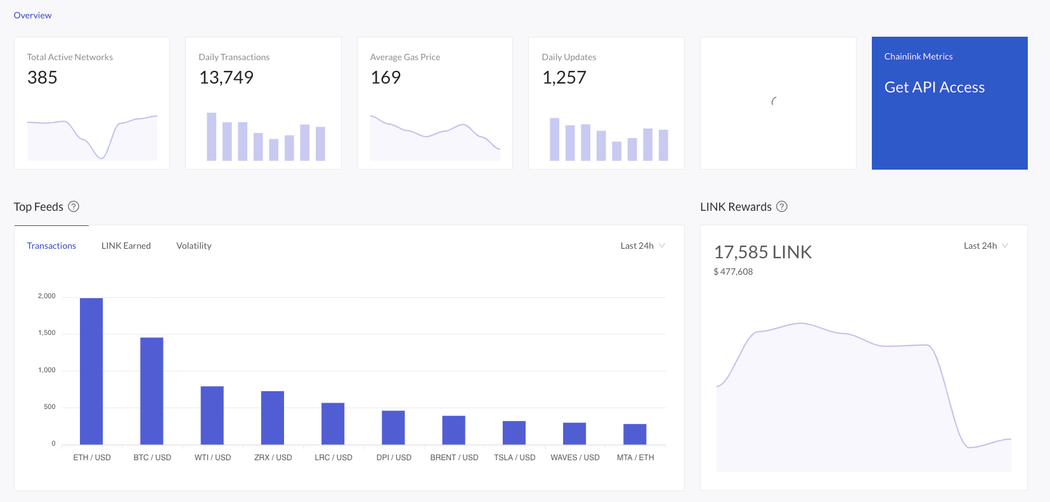The height and width of the screenshot is (502, 1050).
Task: Select the 169 gas price value
Action: [386, 77]
